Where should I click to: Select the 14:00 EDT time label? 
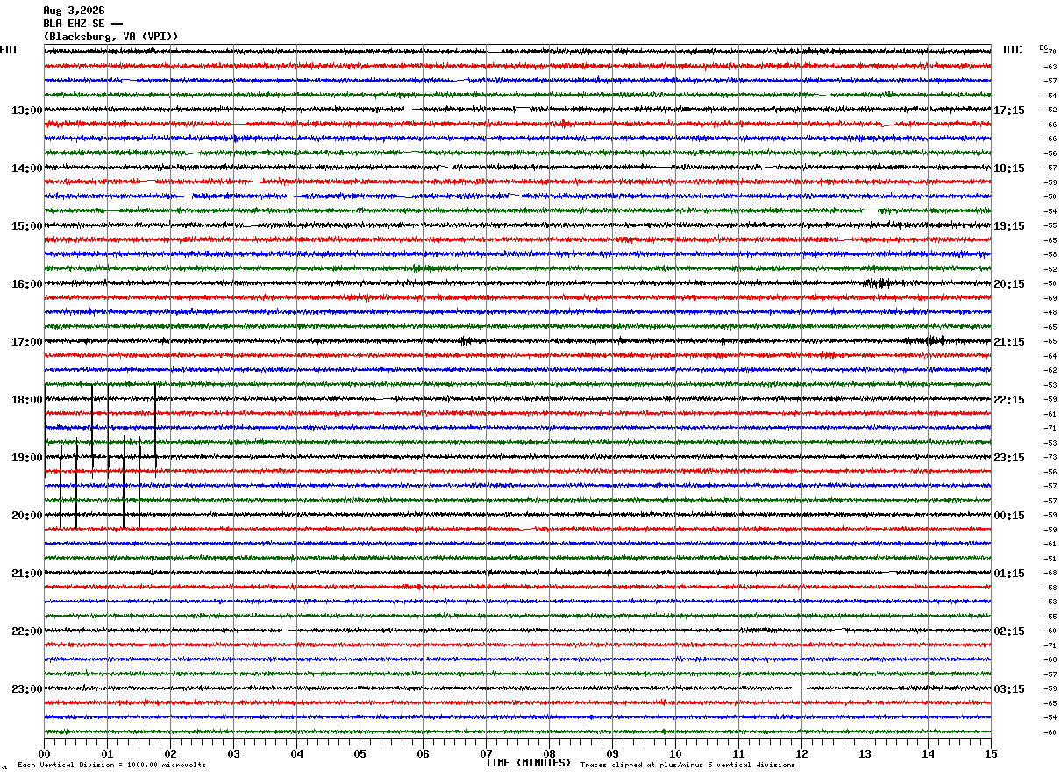tap(27, 168)
